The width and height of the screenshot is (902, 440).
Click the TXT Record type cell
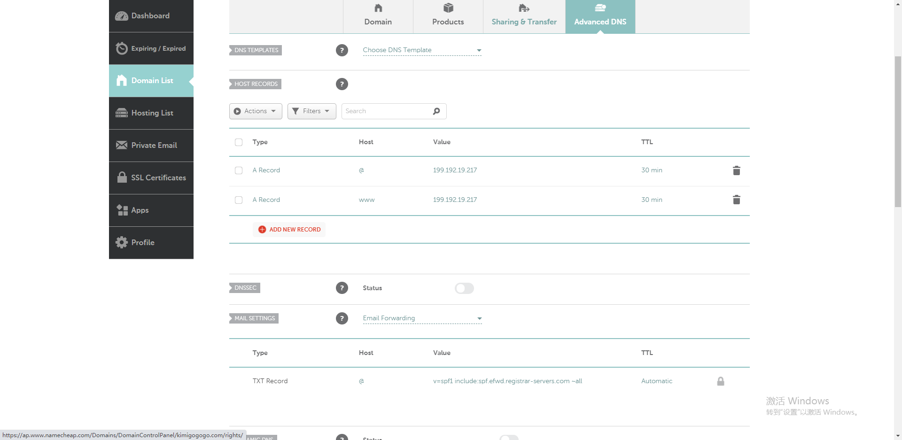click(270, 381)
